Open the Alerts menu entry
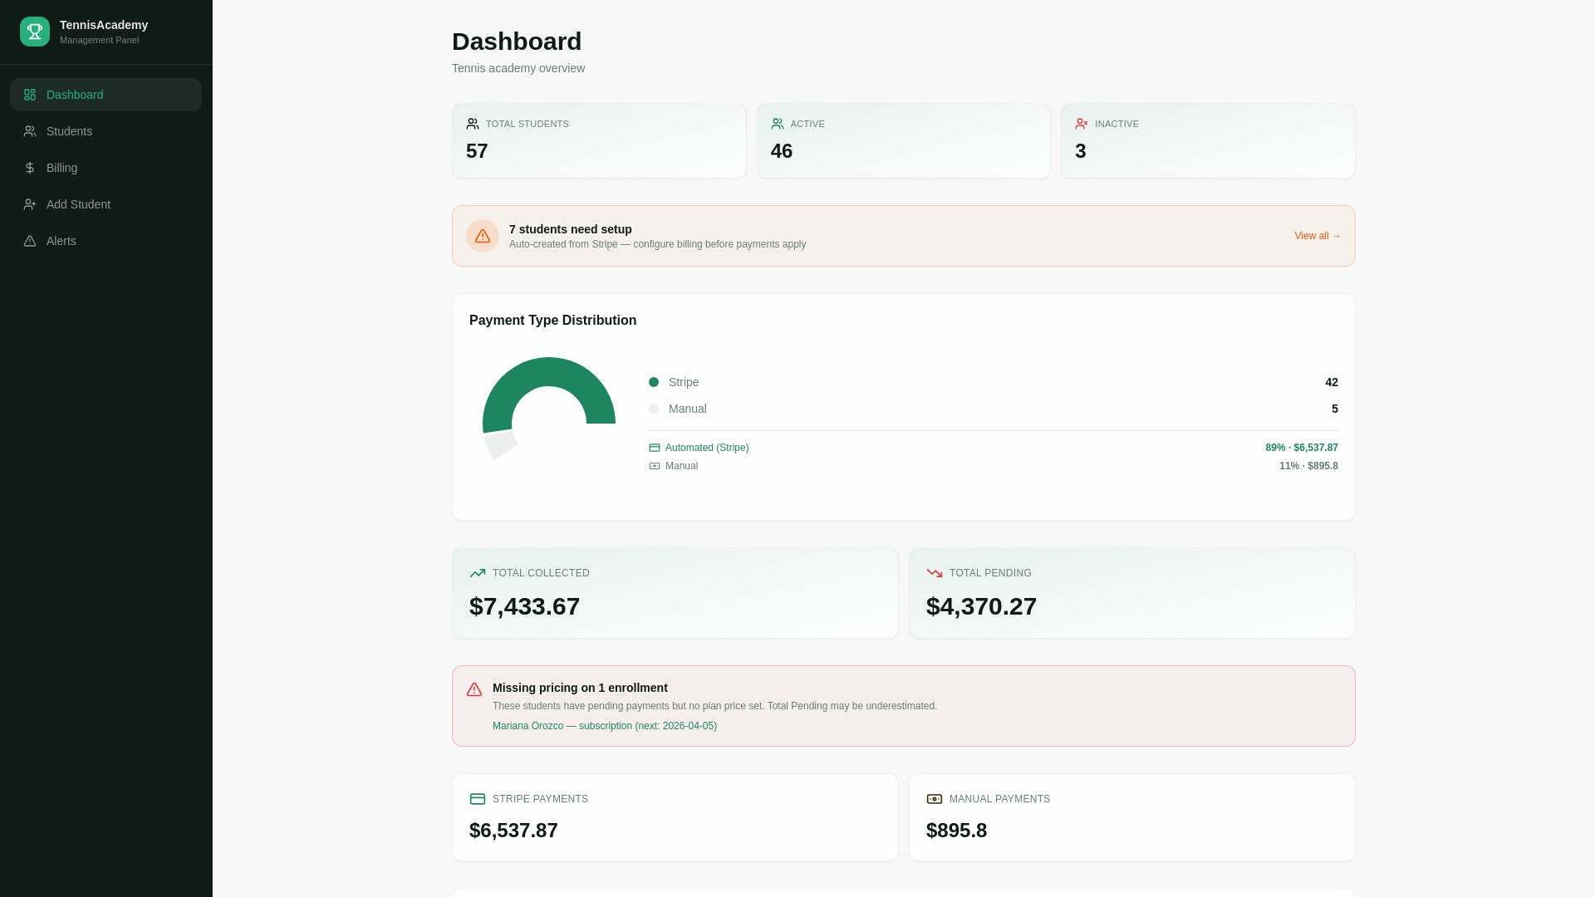The height and width of the screenshot is (897, 1595). click(106, 241)
